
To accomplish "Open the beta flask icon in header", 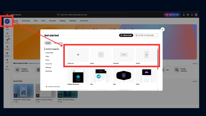I will tap(184, 15).
